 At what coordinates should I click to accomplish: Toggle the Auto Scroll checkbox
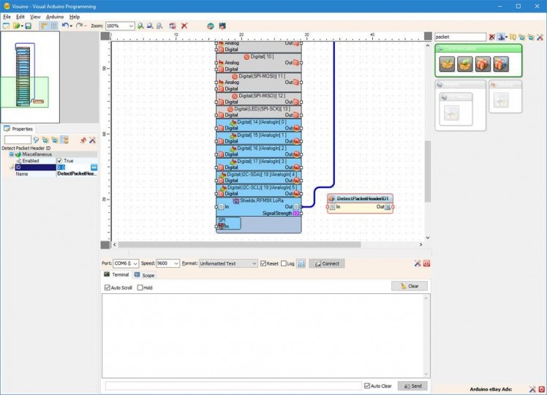coord(107,287)
